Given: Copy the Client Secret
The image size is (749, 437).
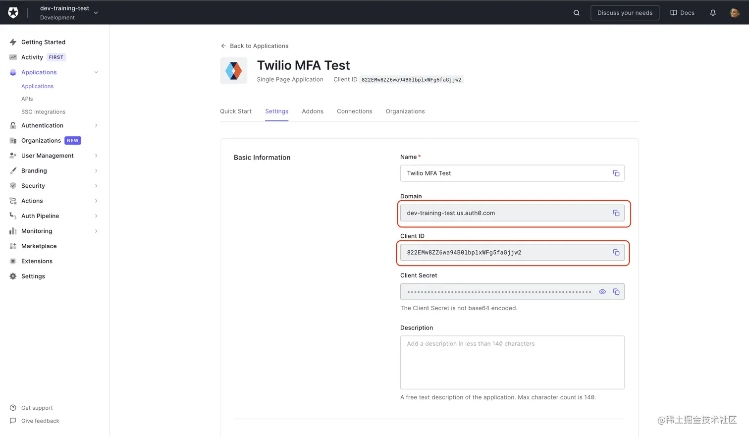Looking at the screenshot, I should (616, 292).
